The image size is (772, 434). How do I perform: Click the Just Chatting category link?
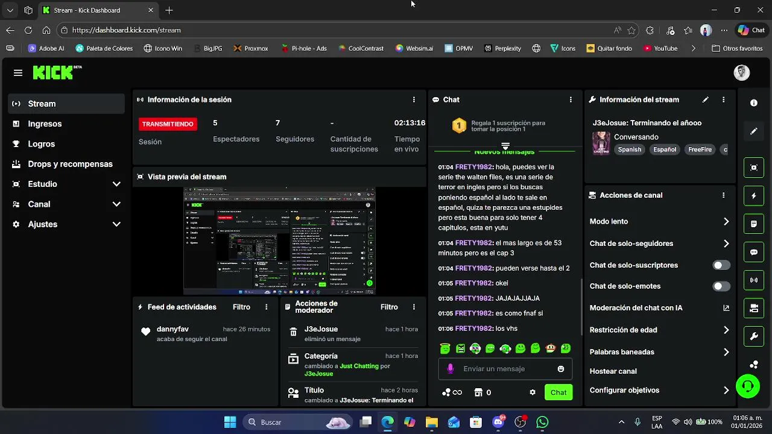click(x=359, y=366)
